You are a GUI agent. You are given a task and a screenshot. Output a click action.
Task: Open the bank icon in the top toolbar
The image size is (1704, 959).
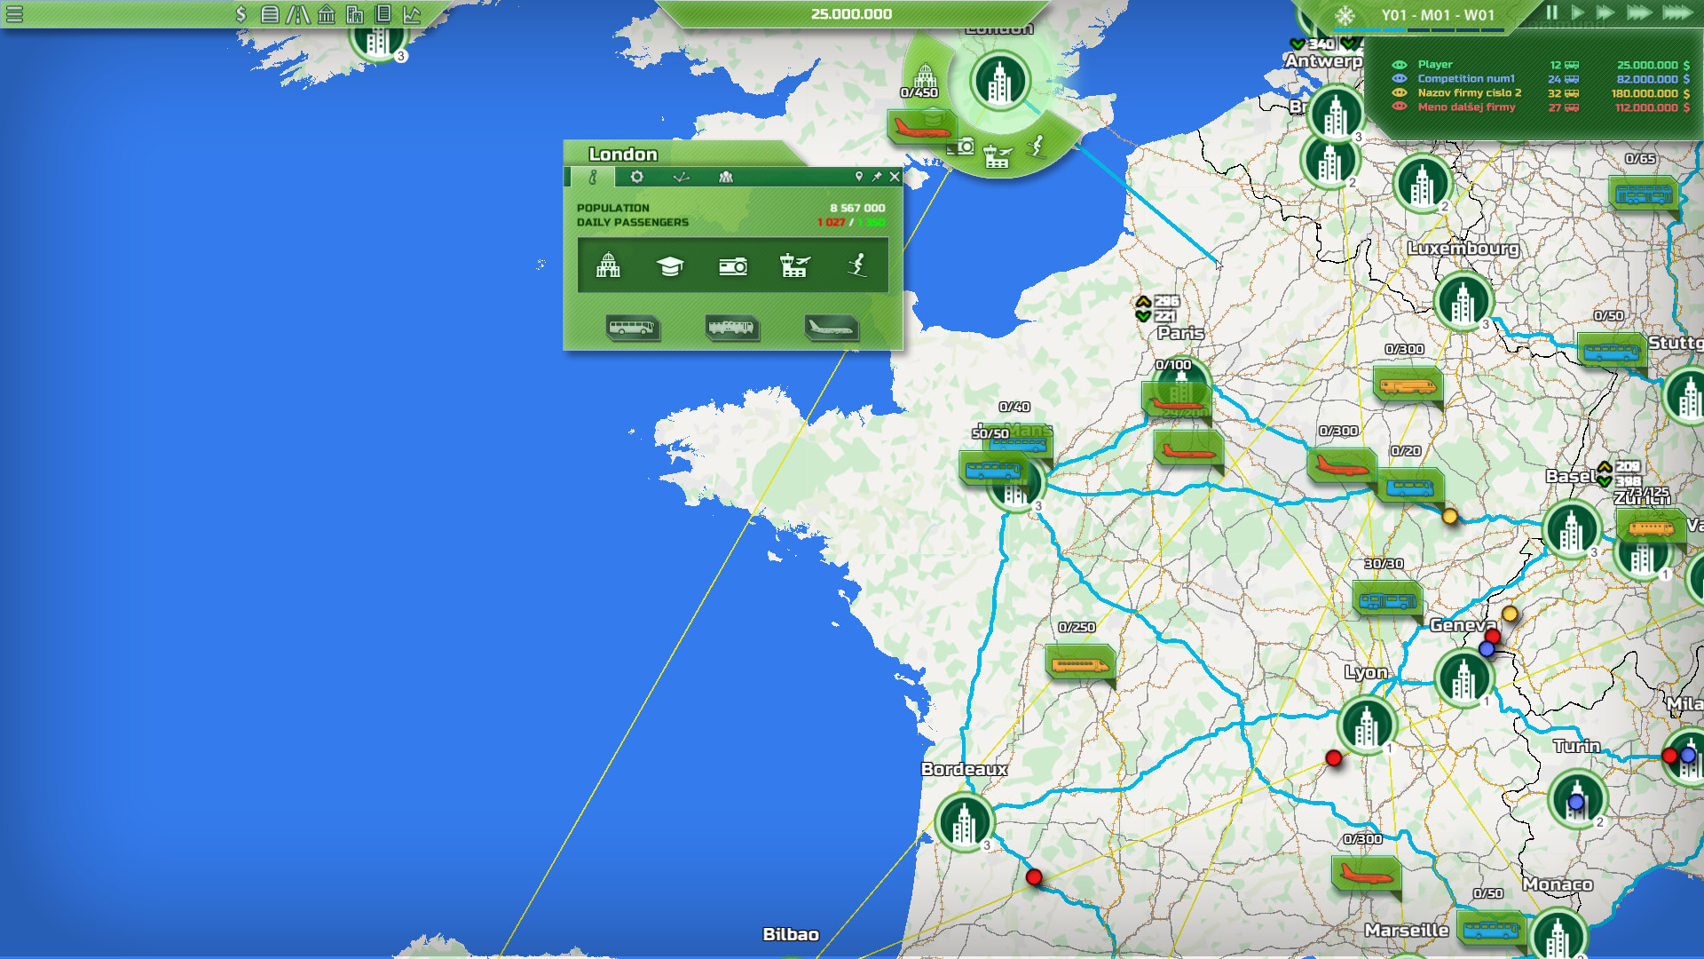(x=327, y=13)
